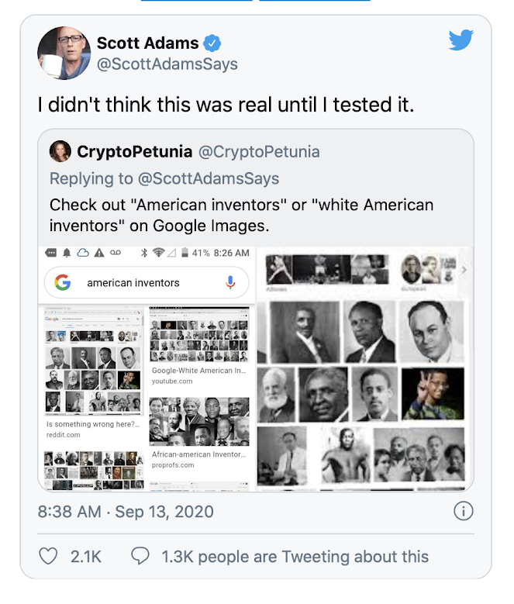The image size is (514, 604).
Task: Click the Scott Adams display name
Action: point(146,43)
